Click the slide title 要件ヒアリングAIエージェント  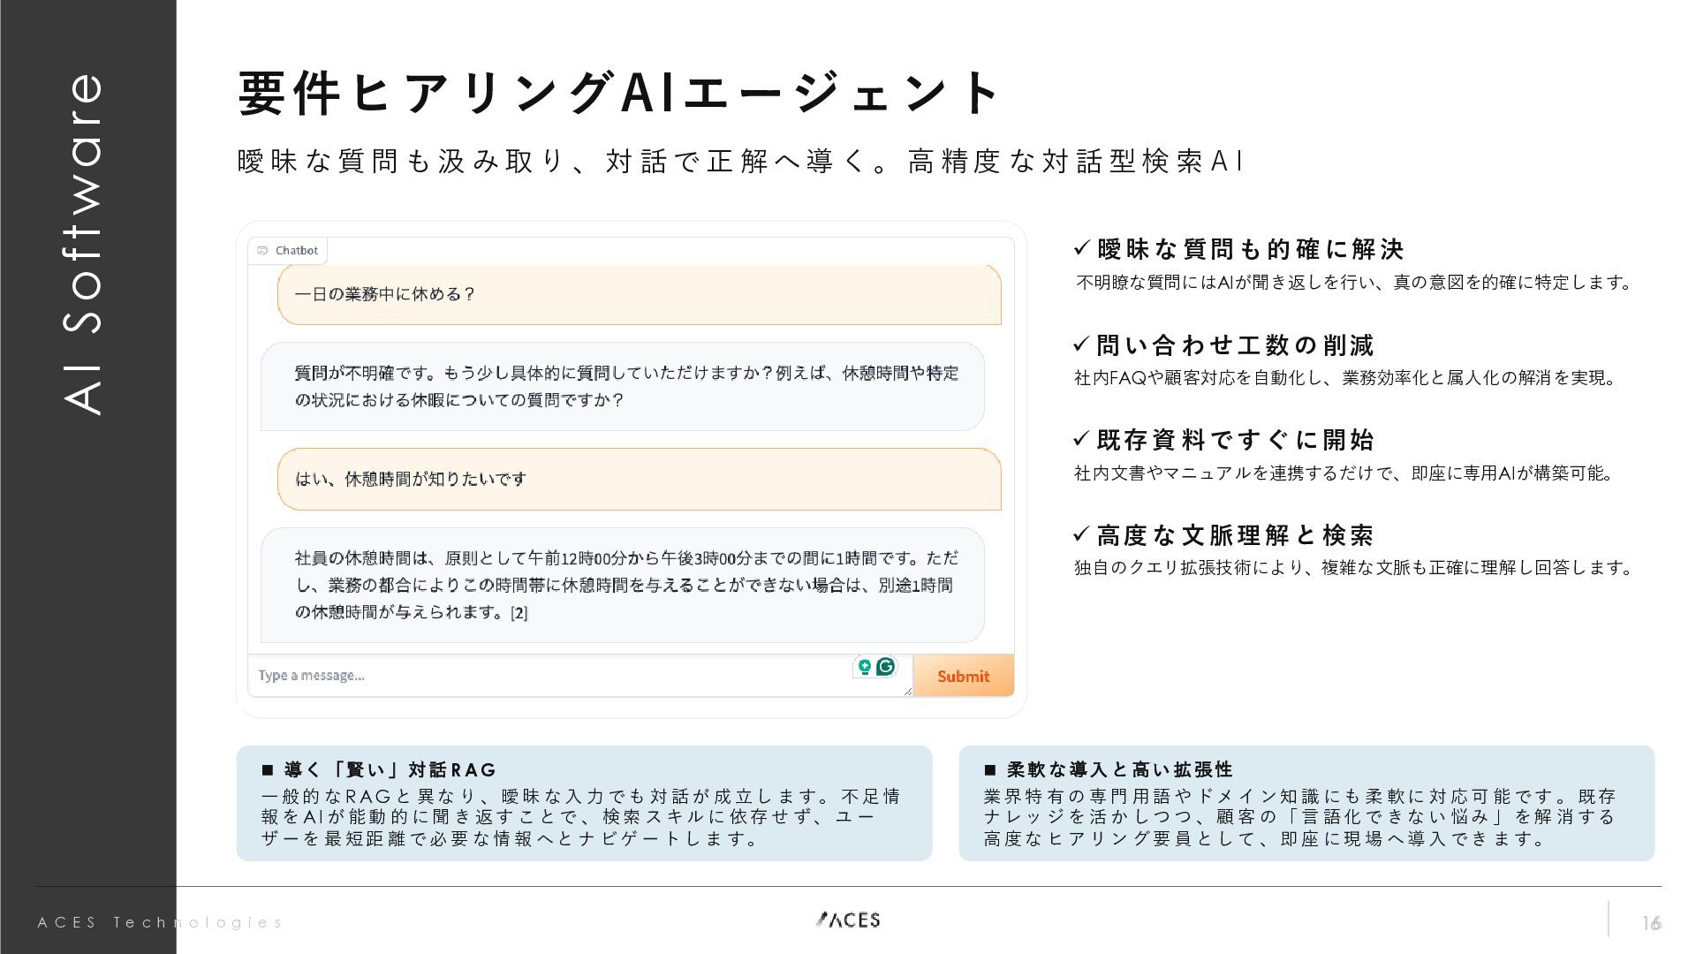click(x=618, y=93)
